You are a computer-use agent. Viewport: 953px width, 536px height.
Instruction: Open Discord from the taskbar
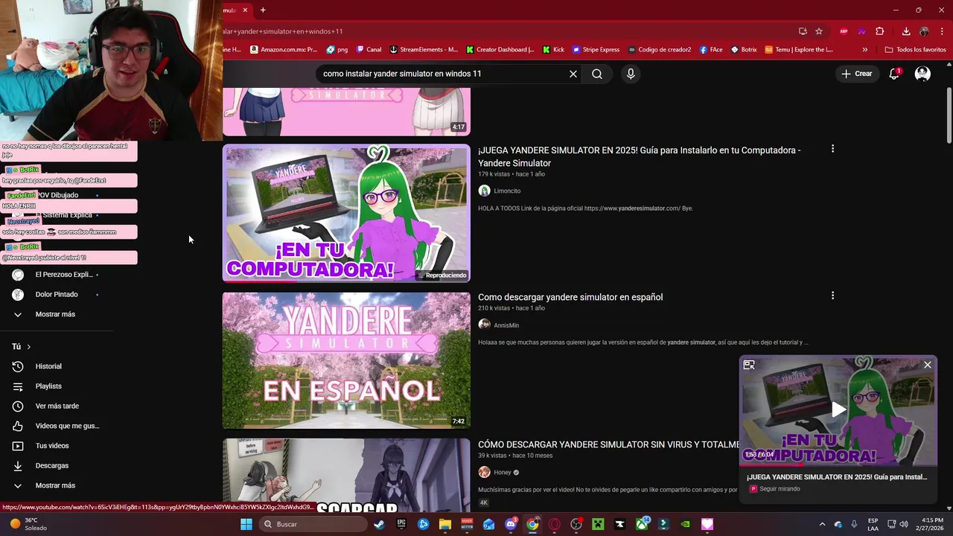pos(511,524)
